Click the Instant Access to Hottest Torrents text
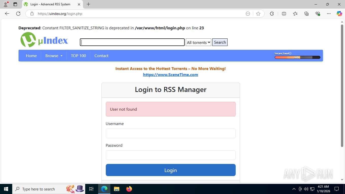 170,68
